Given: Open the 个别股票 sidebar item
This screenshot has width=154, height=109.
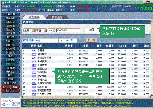Looking at the screenshot, I should tap(10, 14).
